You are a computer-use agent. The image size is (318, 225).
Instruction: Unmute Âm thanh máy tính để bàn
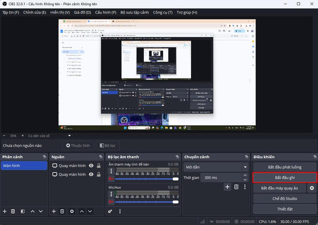click(111, 179)
